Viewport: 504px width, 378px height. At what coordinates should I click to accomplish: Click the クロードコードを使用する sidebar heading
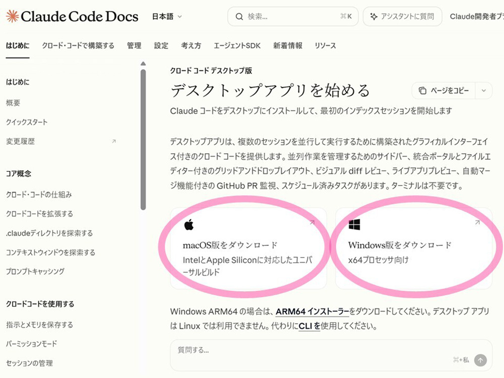(x=40, y=304)
